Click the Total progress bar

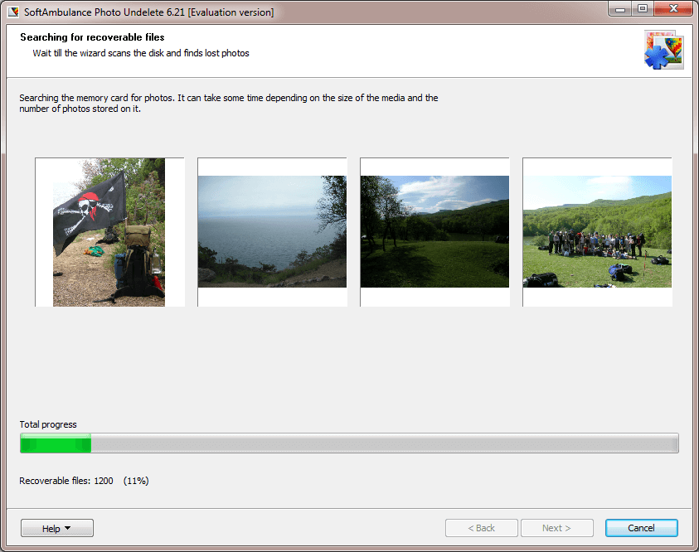(x=350, y=443)
